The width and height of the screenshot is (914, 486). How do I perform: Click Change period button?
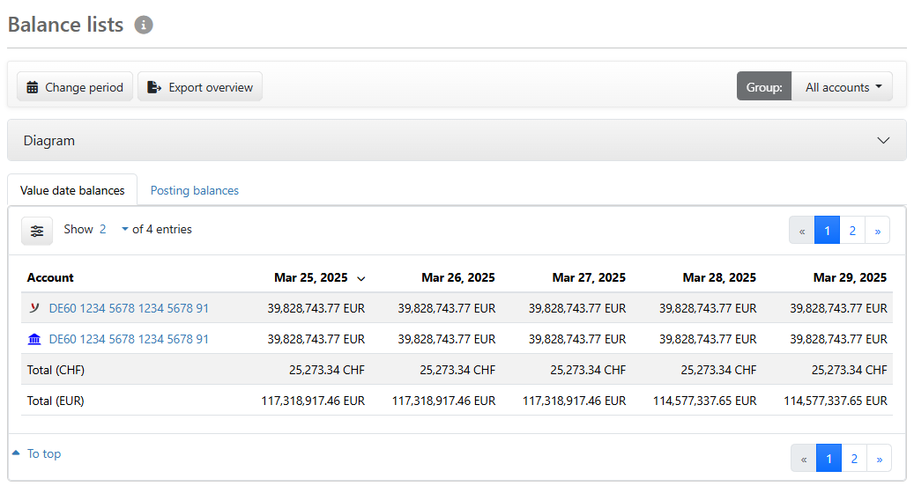coord(75,87)
